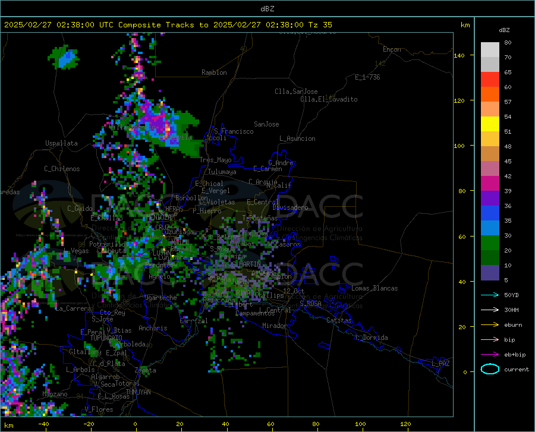Pick the bright yellow 51-54 dBZ swatch

(x=490, y=124)
